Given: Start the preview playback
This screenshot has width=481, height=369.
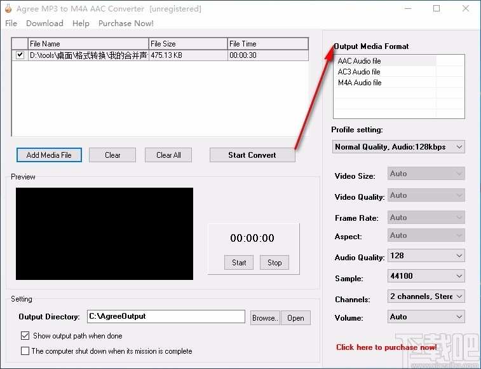Looking at the screenshot, I should click(239, 262).
